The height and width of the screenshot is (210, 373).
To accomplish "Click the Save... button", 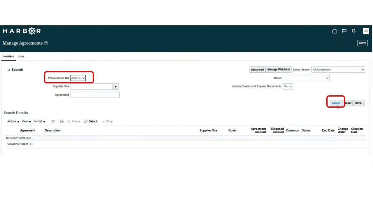I will (x=359, y=103).
